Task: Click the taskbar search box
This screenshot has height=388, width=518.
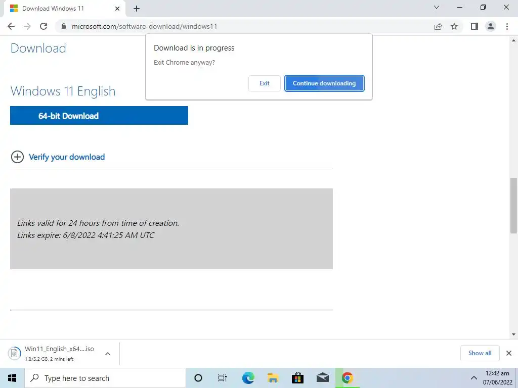Action: point(105,378)
